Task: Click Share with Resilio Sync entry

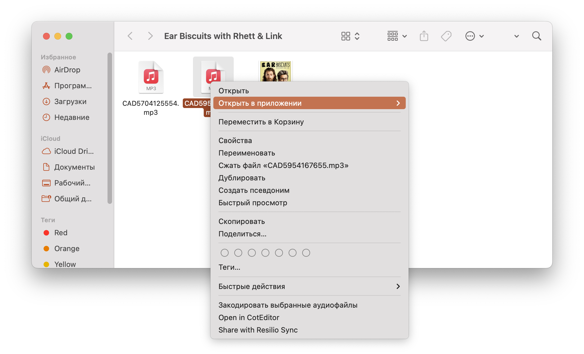Action: pos(258,330)
